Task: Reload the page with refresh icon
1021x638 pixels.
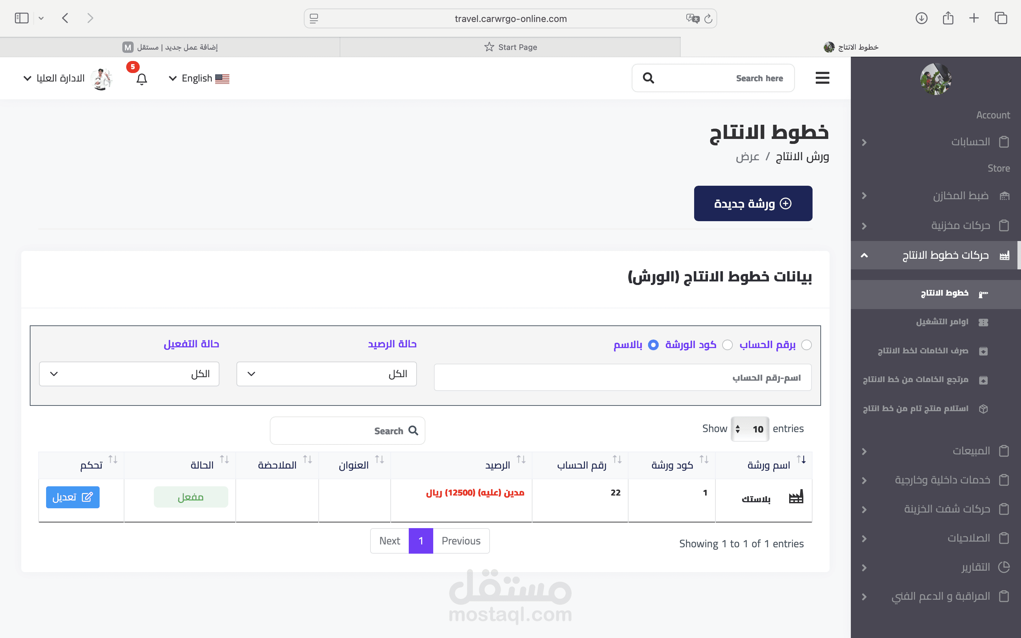Action: tap(708, 18)
